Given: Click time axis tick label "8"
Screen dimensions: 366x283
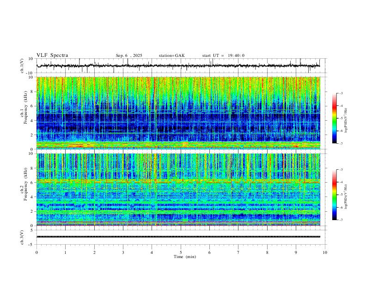Looking at the screenshot, I should (267, 252).
